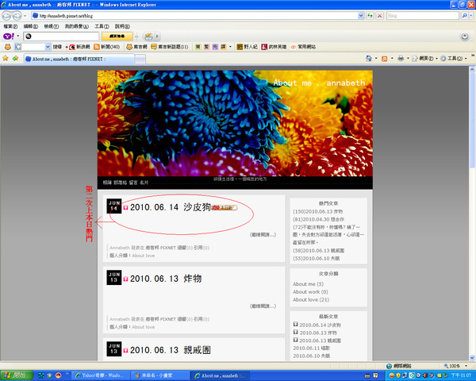Click the 相簿 album nav link
Viewport: 476px width, 381px height.
click(107, 183)
